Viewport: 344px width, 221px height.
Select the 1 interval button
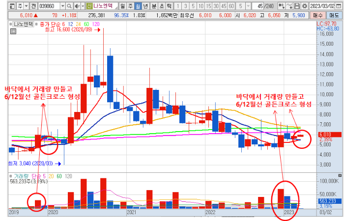point(178,6)
